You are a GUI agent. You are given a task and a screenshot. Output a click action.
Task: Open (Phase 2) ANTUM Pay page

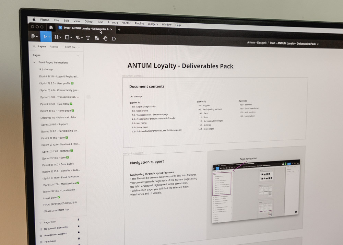(56, 210)
